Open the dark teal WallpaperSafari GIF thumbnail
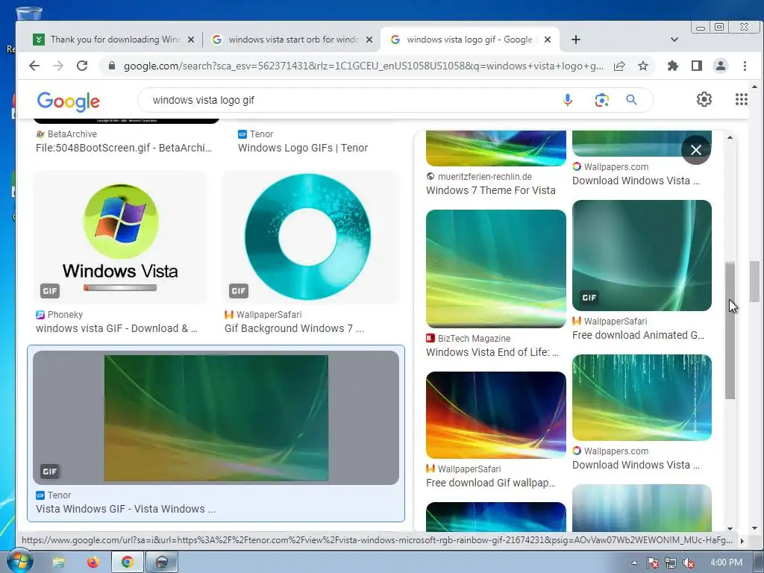The height and width of the screenshot is (573, 764). [x=642, y=255]
